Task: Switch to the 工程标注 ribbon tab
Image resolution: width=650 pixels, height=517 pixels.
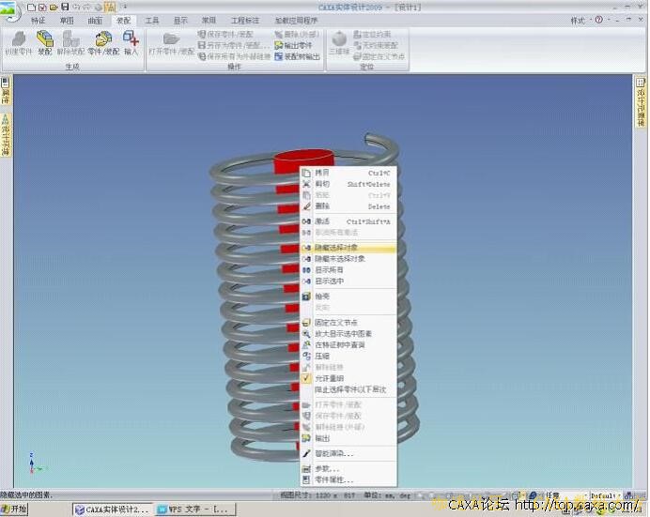Action: (244, 20)
